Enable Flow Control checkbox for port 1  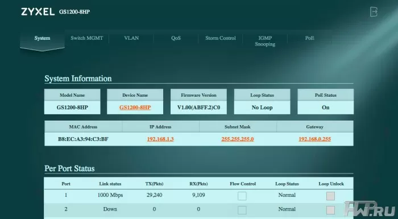coord(242,196)
